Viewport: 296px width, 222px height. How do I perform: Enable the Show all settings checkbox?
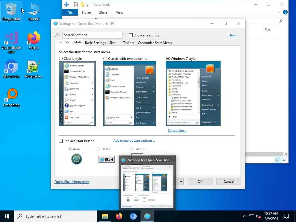[x=131, y=35]
